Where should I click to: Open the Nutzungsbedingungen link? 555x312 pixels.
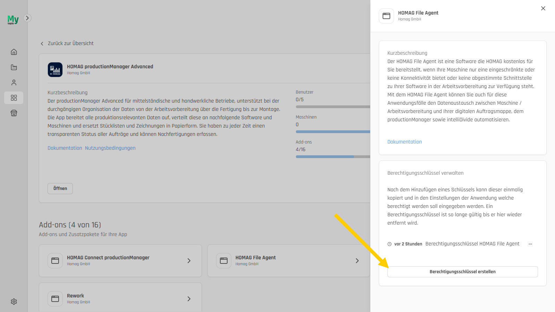tap(110, 148)
